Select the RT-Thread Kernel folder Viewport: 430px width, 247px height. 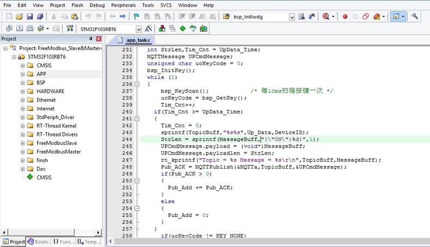pyautogui.click(x=56, y=126)
